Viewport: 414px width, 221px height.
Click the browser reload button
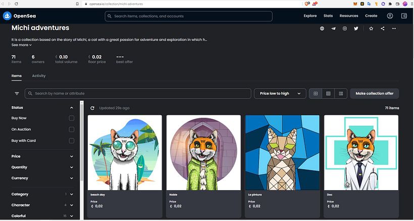coord(16,4)
